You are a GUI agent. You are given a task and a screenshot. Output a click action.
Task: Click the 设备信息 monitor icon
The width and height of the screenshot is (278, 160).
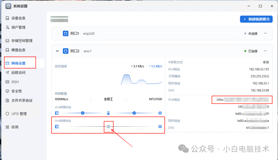point(7,18)
